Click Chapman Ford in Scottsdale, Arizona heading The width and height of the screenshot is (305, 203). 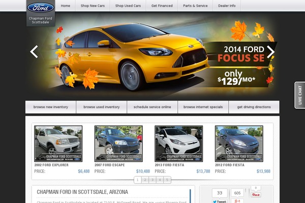point(82,192)
